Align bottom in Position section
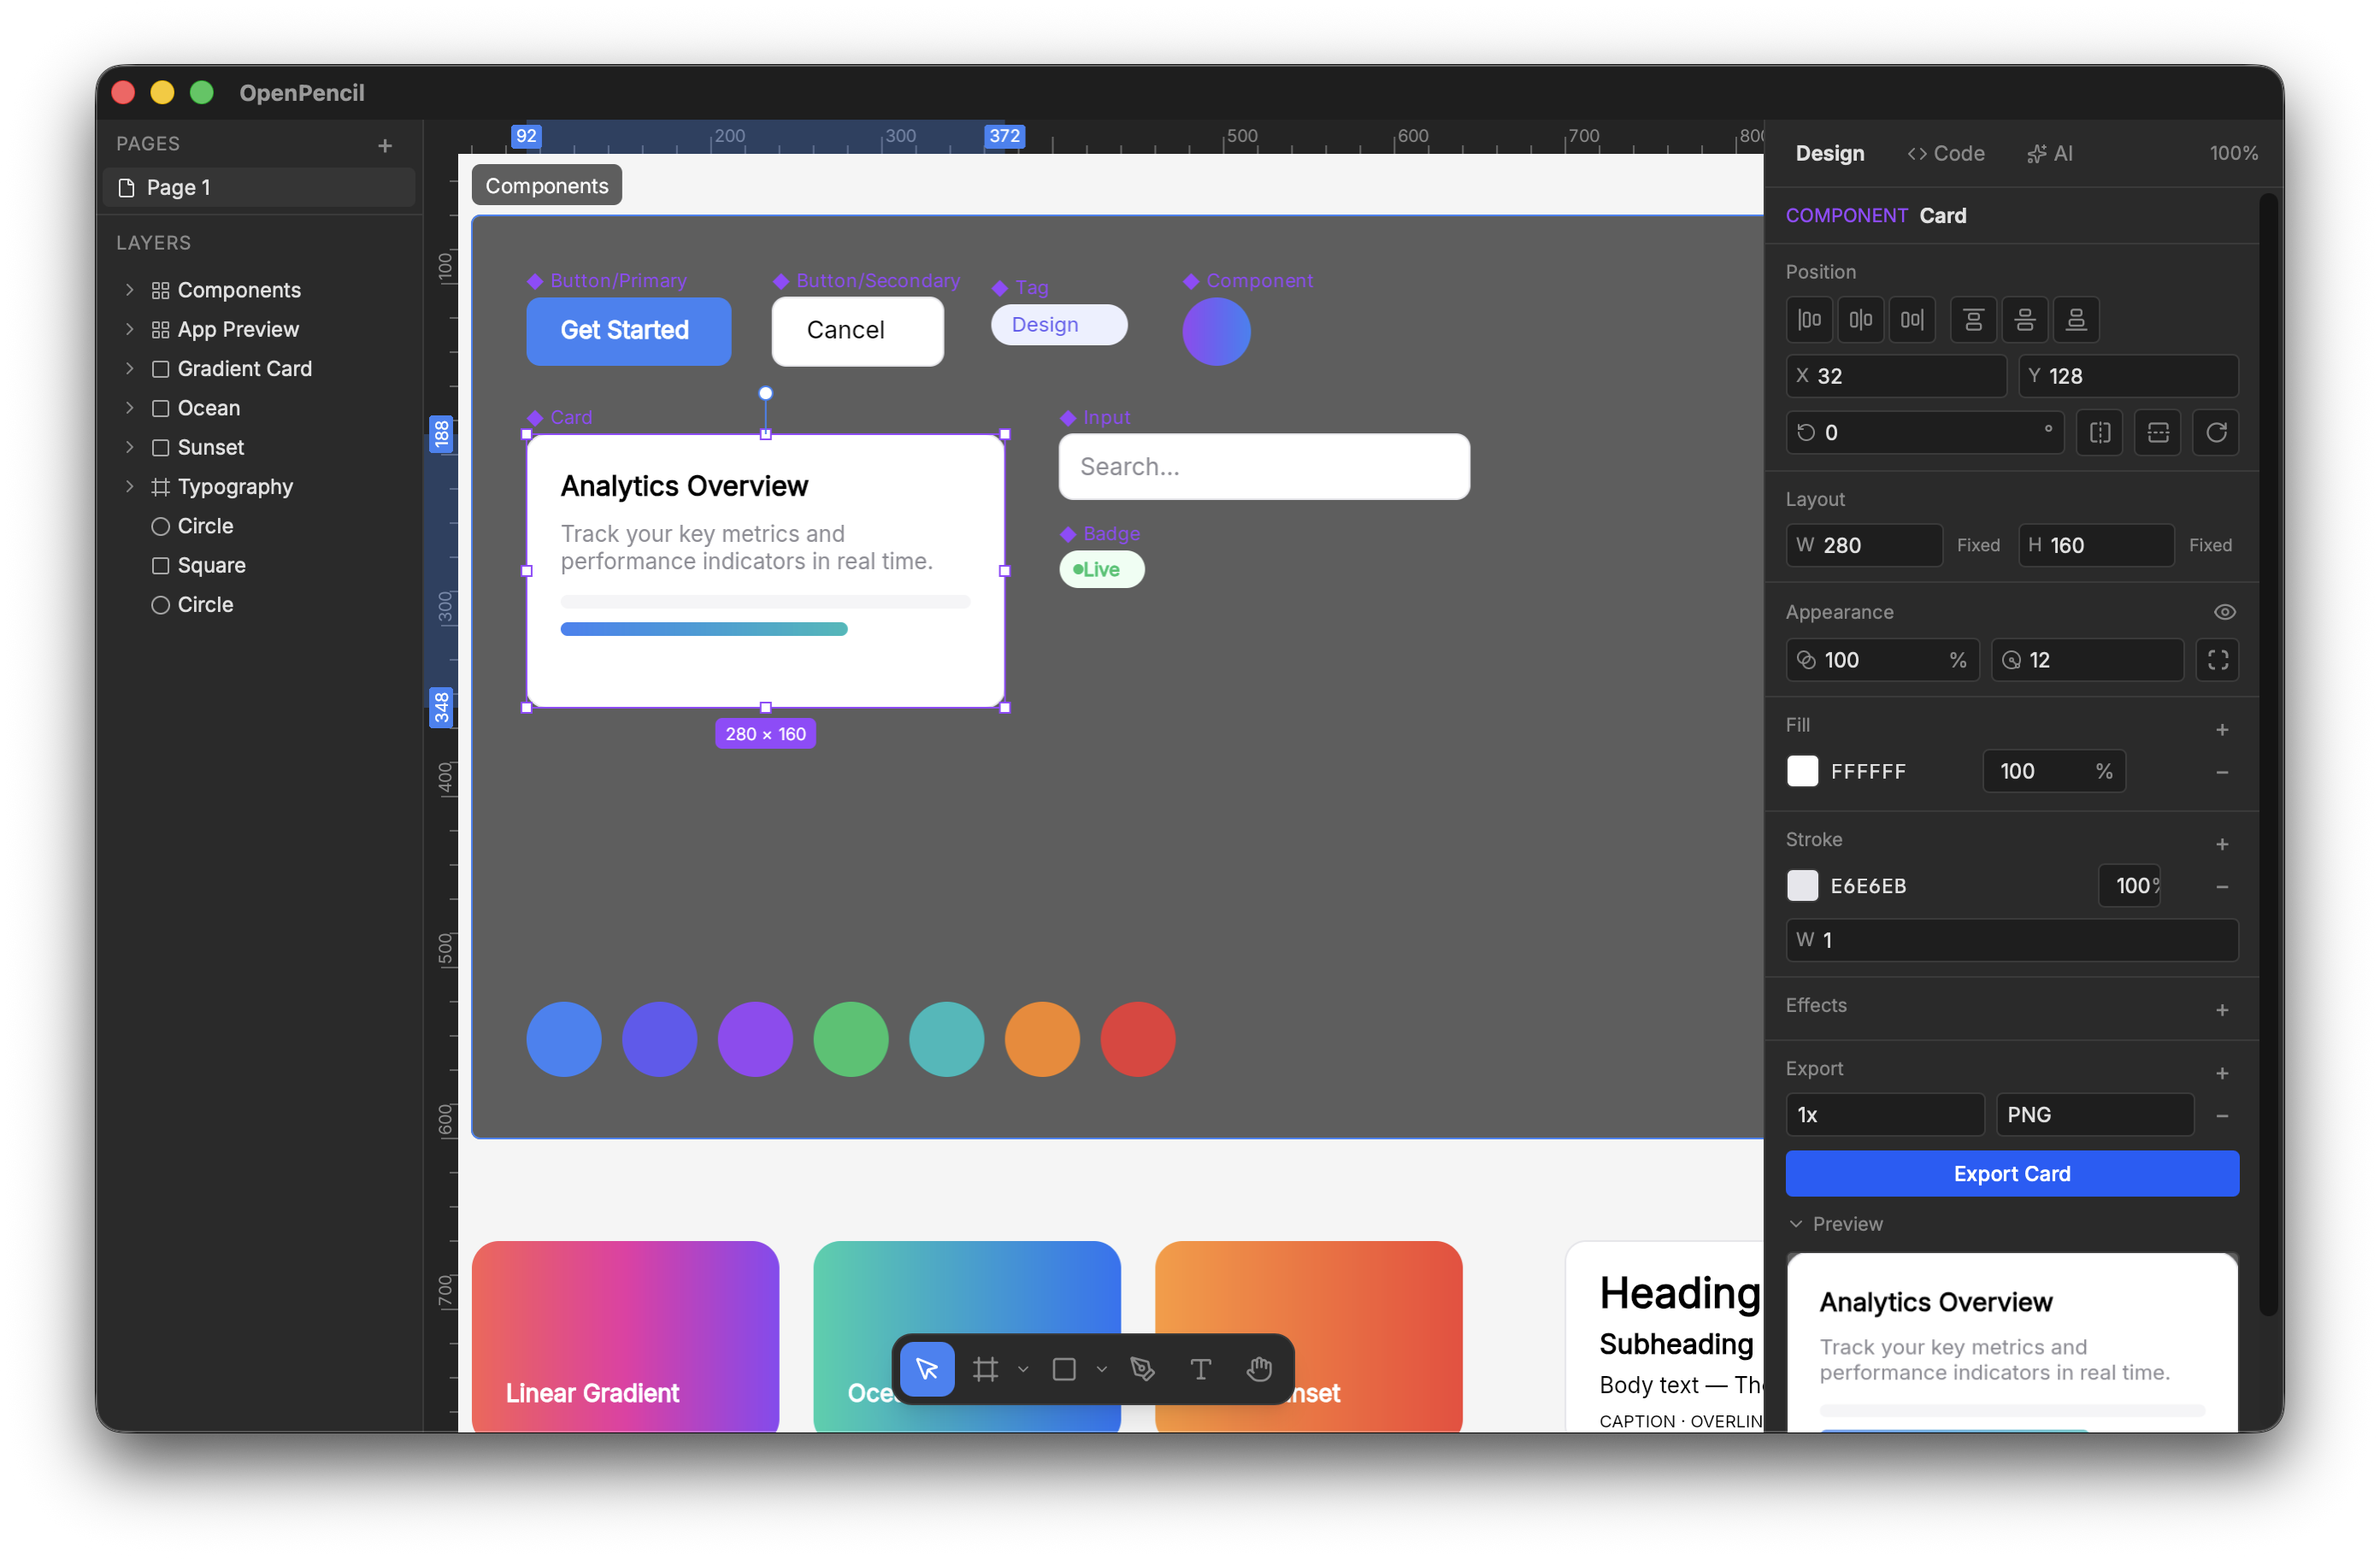The image size is (2380, 1559). pyautogui.click(x=2076, y=320)
